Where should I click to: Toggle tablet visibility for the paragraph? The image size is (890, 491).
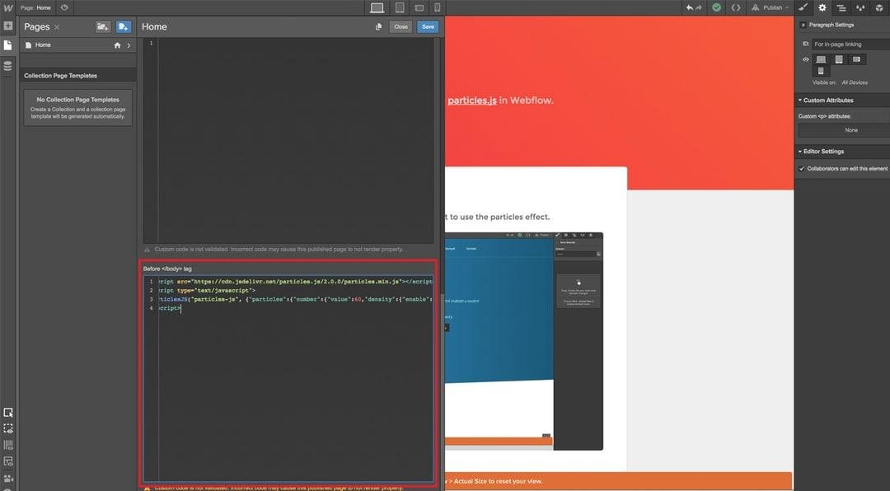click(838, 59)
